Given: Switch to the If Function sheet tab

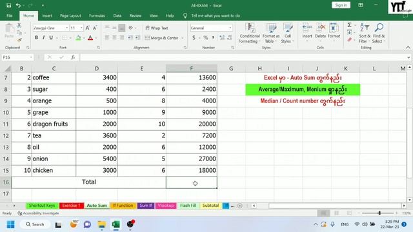Looking at the screenshot, I should point(123,206).
